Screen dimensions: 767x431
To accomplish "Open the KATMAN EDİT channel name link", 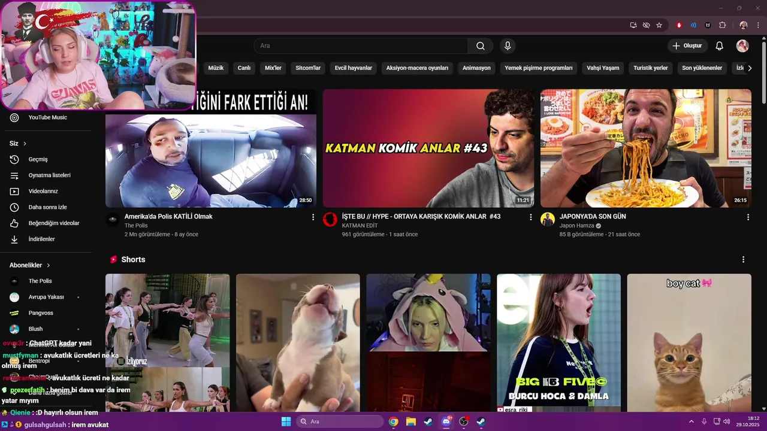I will (360, 226).
